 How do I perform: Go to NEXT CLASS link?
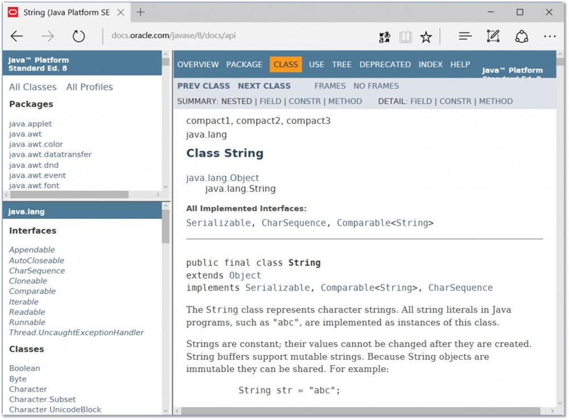pyautogui.click(x=264, y=86)
